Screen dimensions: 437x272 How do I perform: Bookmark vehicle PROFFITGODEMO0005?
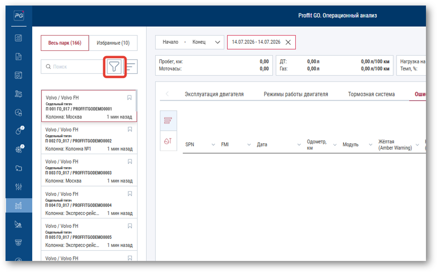coord(130,226)
